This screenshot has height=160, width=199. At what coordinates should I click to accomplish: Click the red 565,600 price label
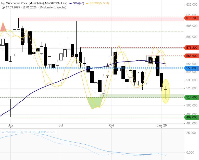tap(192, 56)
